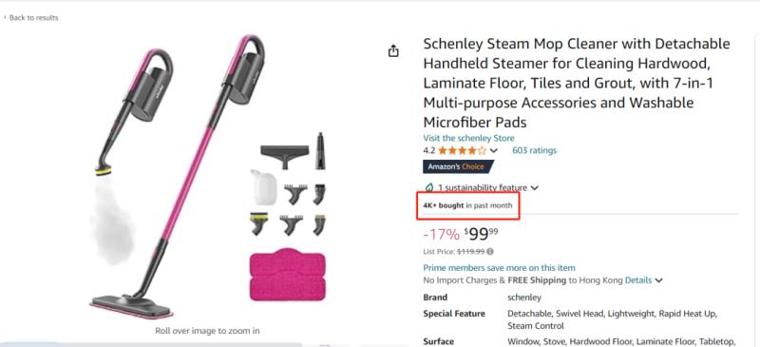The width and height of the screenshot is (760, 347).
Task: Click the $99.99 price
Action: (x=481, y=235)
